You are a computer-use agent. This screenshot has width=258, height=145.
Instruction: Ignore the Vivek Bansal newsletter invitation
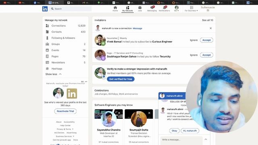(193, 40)
